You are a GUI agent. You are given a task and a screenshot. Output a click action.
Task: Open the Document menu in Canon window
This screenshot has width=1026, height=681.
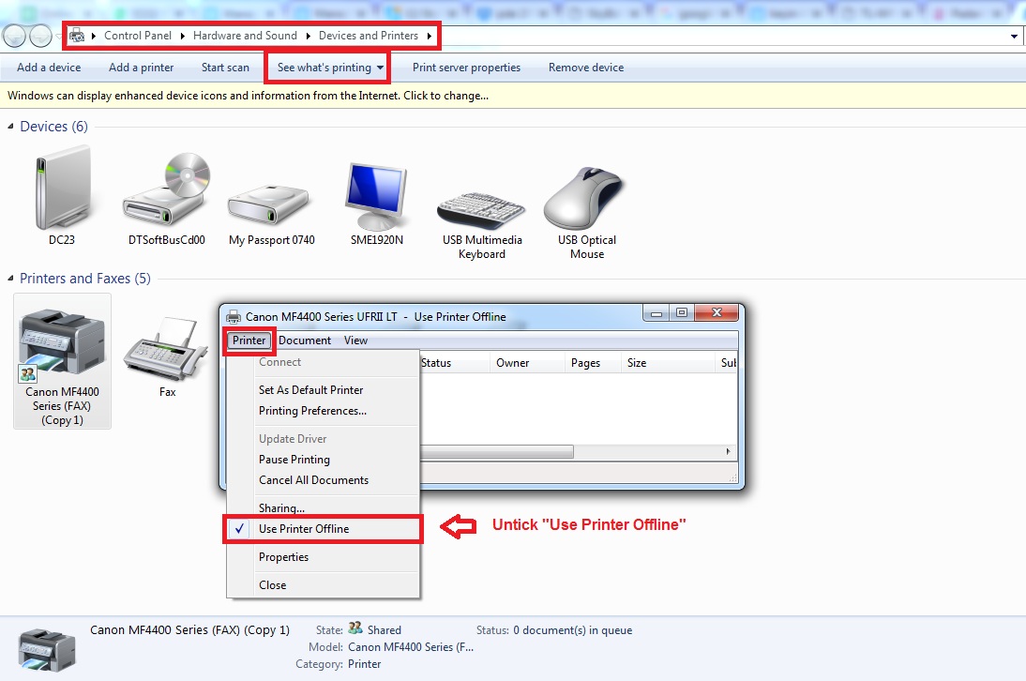click(305, 340)
